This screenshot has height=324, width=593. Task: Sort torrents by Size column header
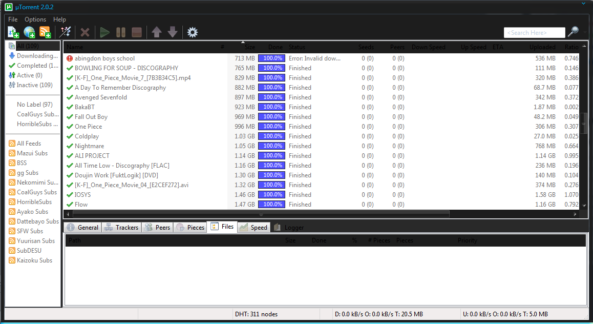point(249,47)
